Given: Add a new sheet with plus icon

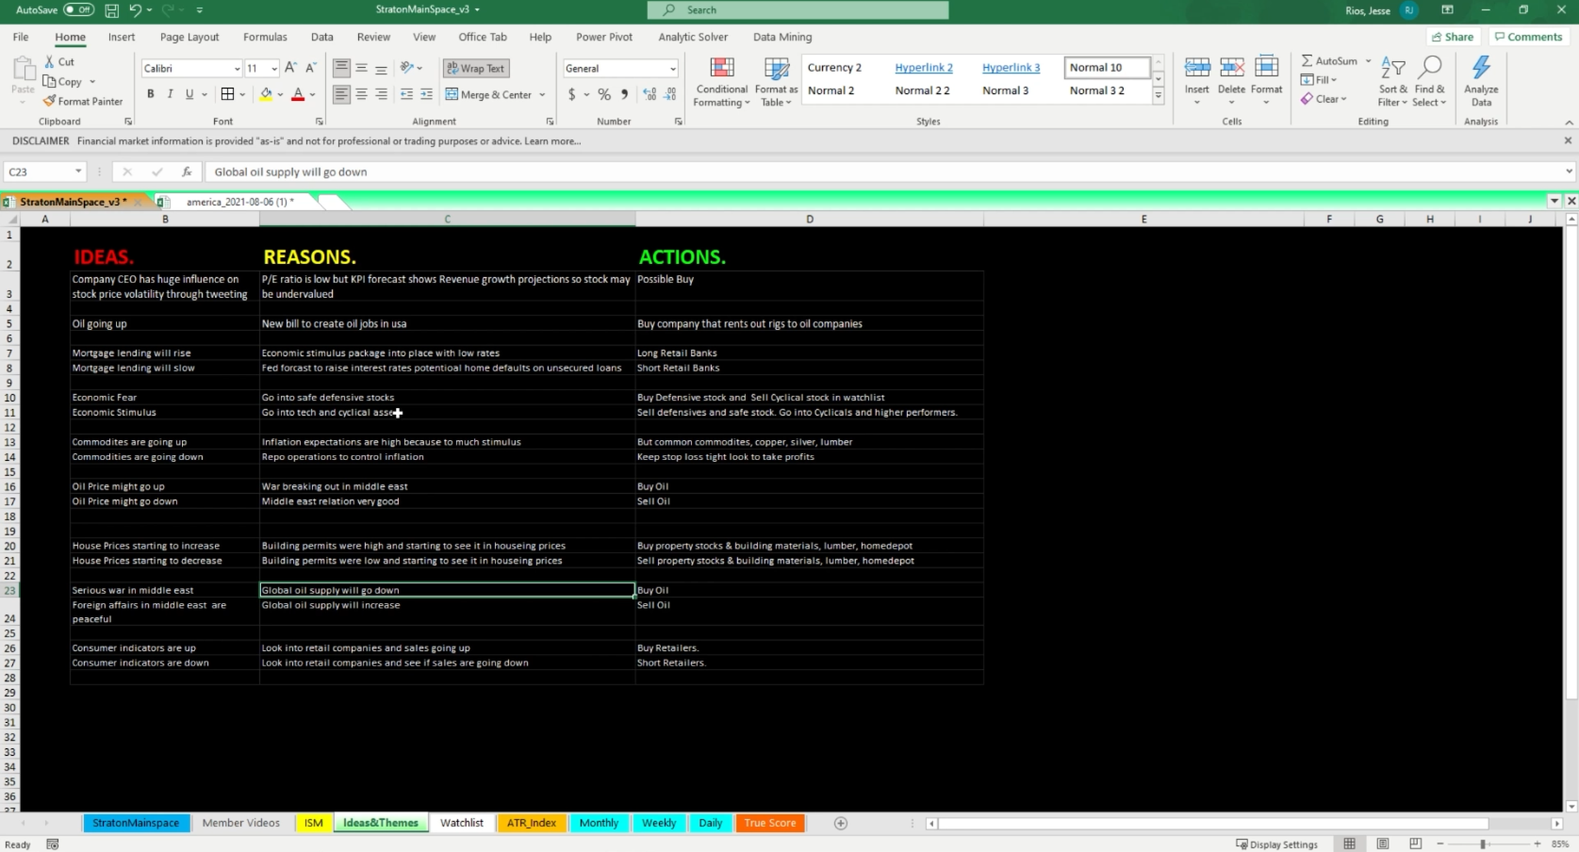Looking at the screenshot, I should (841, 823).
